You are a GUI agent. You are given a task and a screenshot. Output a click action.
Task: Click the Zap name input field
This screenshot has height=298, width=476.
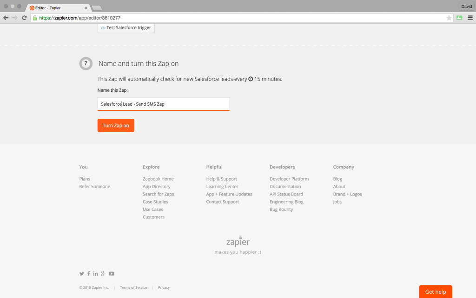click(163, 104)
